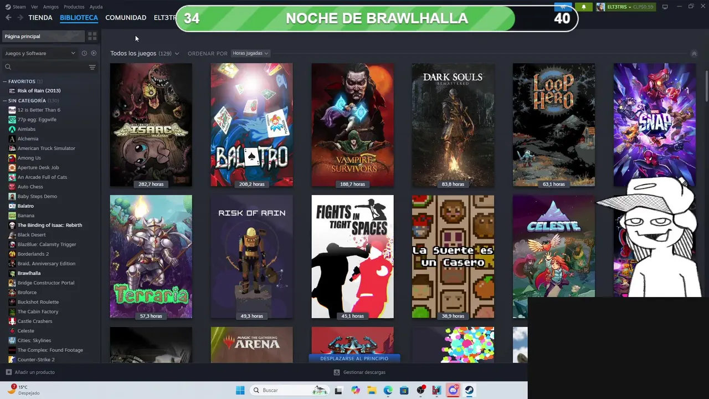
Task: Go forward with the right arrow
Action: 20,18
